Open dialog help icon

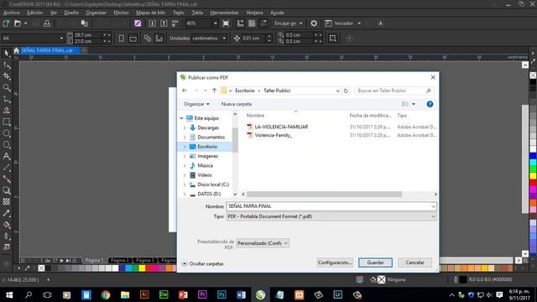(x=430, y=104)
